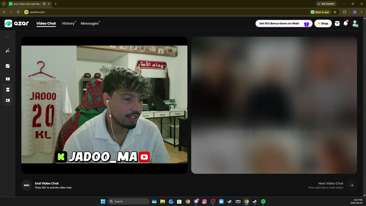Reload the page with the refresh icon
Viewport: 366px width, 206px height.
18,12
